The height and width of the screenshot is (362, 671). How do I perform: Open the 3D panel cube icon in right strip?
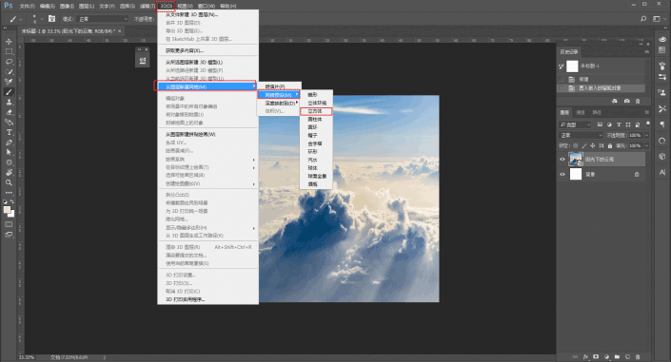click(662, 156)
